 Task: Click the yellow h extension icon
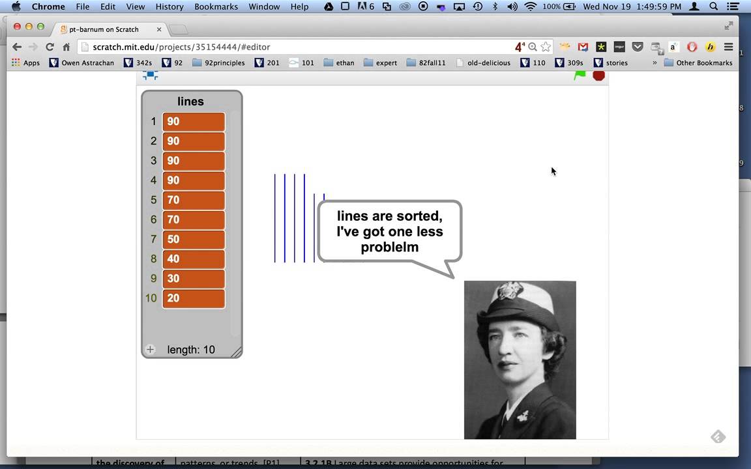711,47
